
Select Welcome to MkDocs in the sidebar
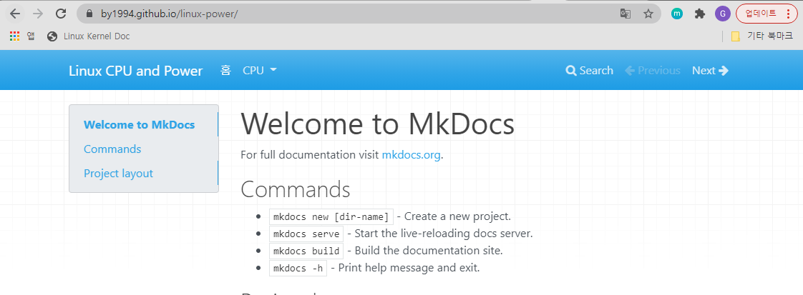[x=140, y=125]
